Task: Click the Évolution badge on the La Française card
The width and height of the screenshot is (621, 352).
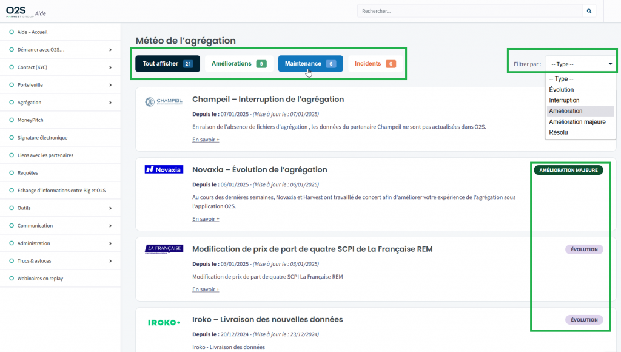Action: 585,249
